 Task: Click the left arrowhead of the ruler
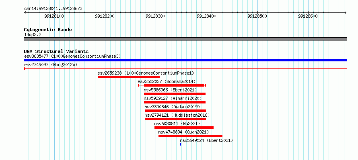(x=25, y=12)
